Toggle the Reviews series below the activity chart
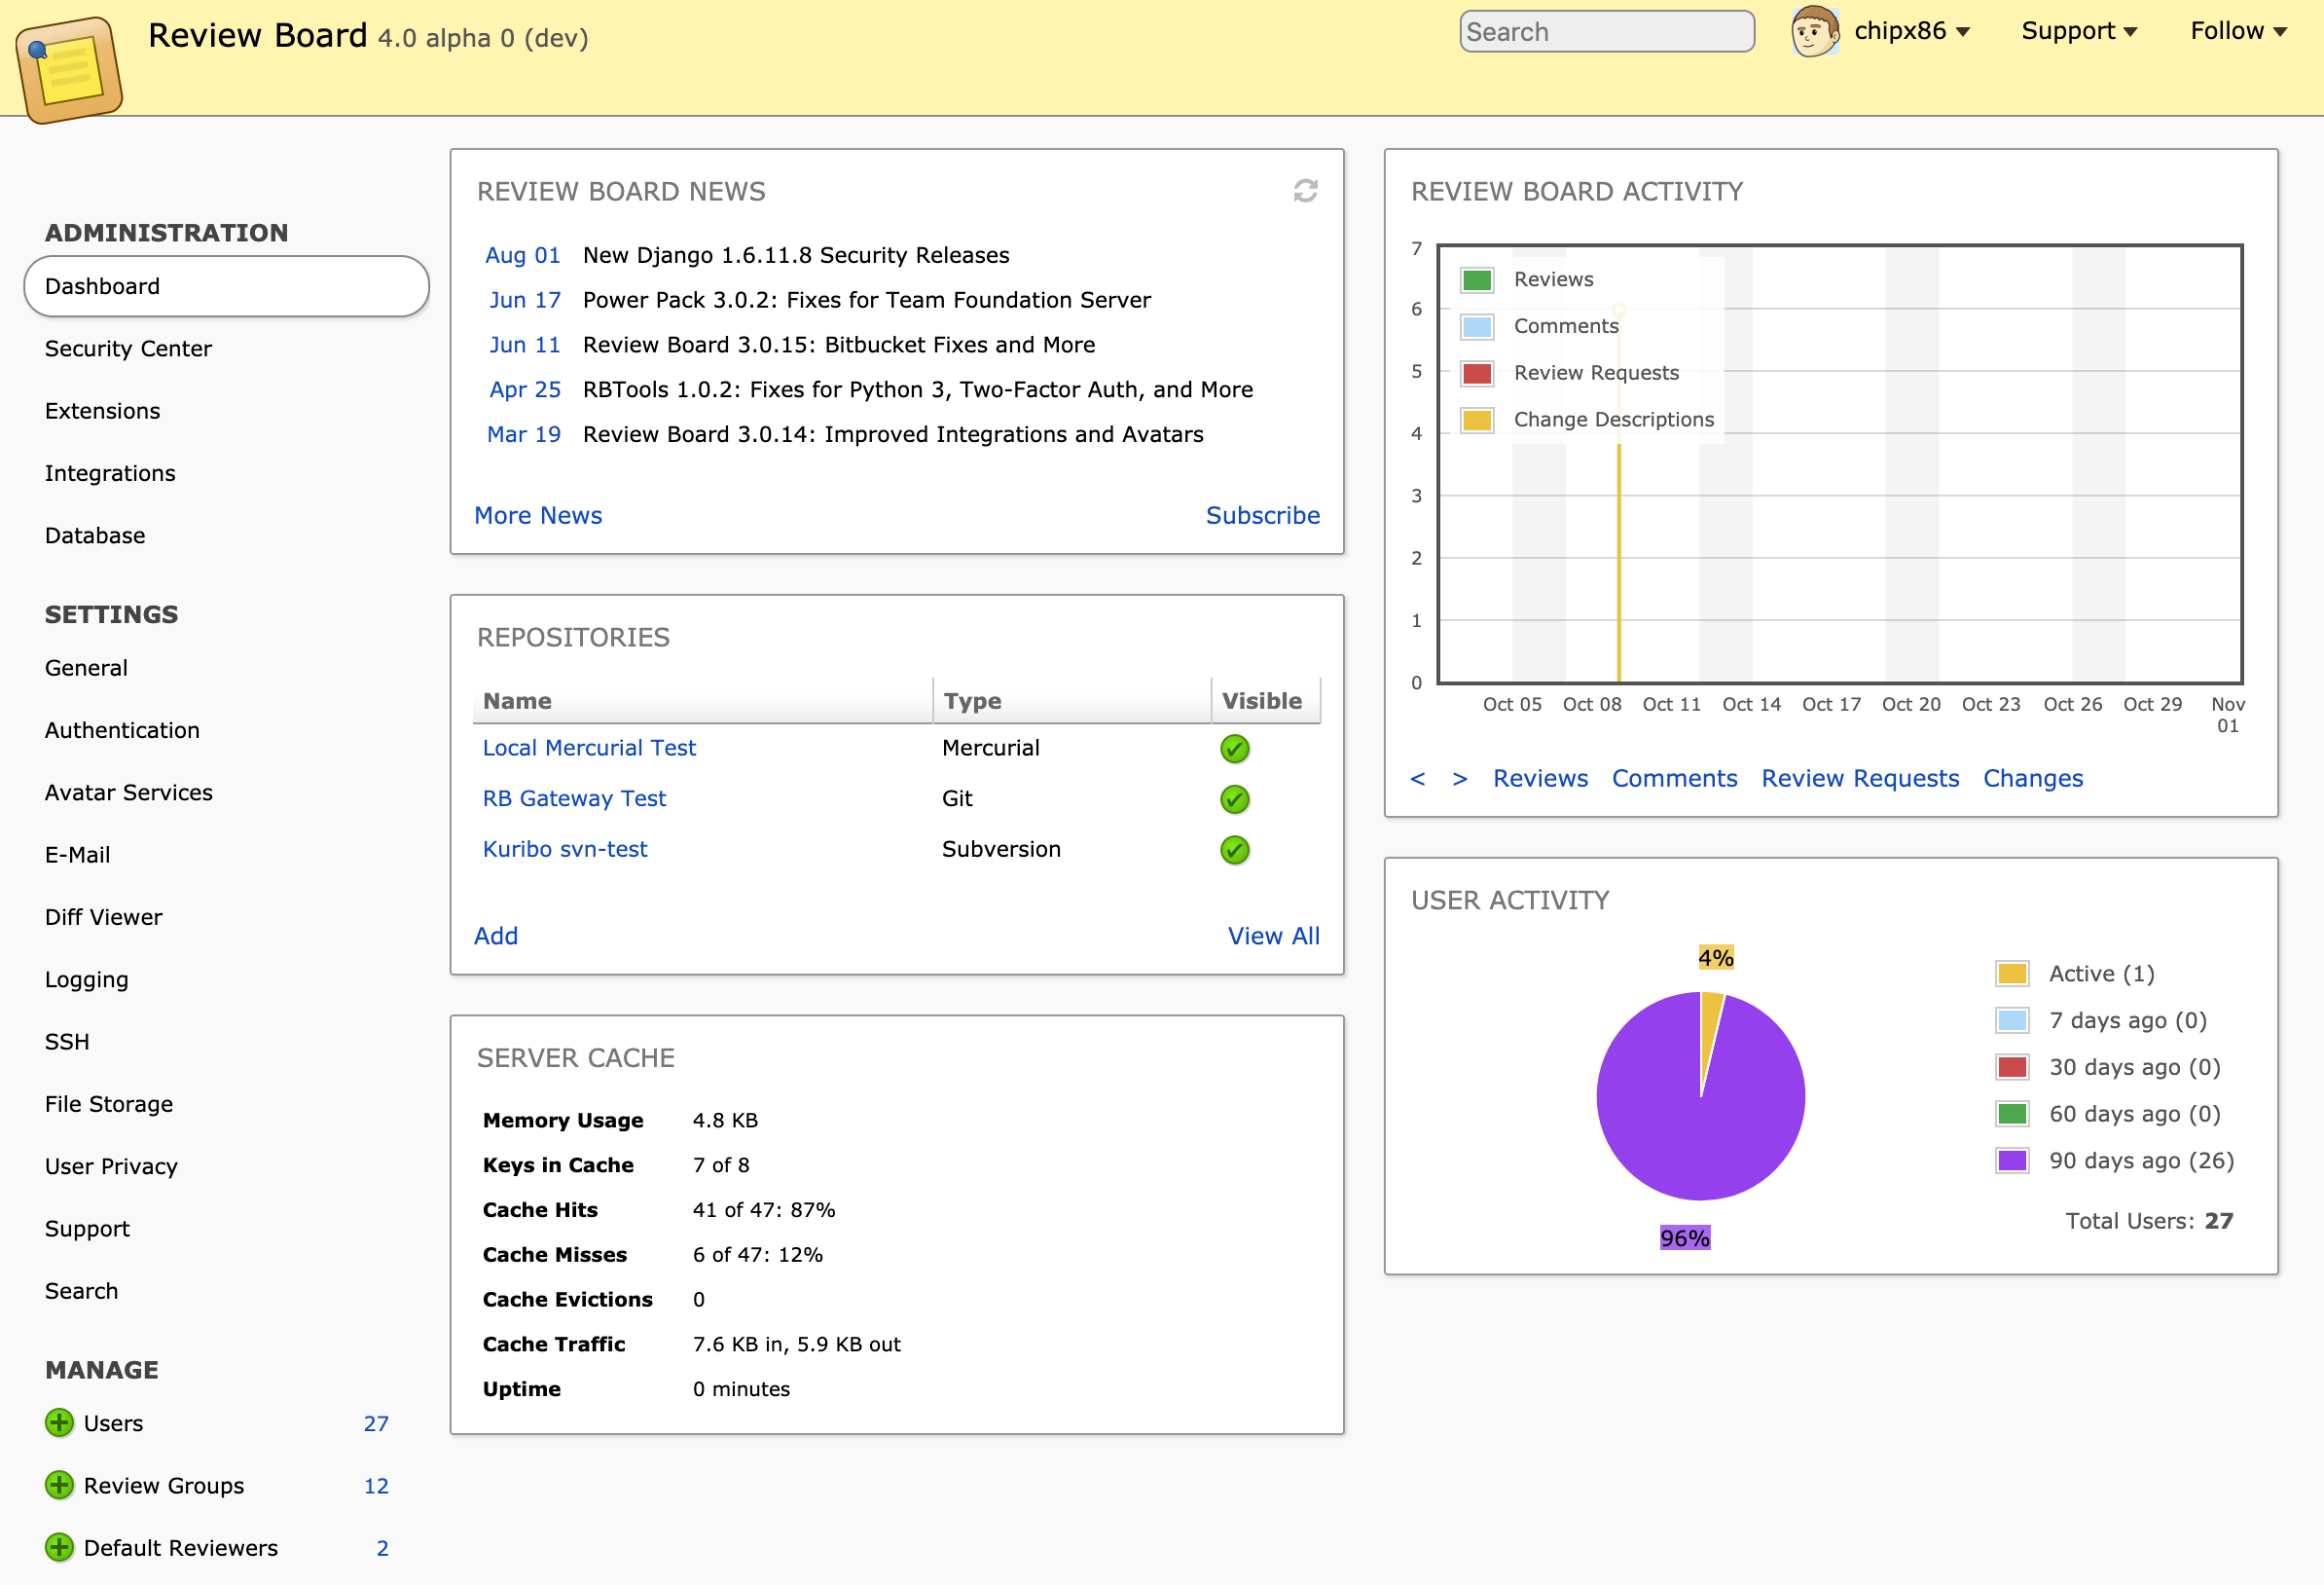 click(1540, 779)
